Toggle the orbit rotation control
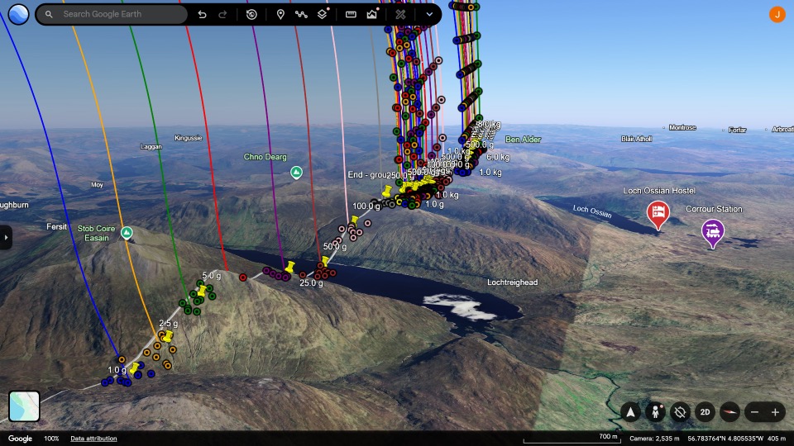This screenshot has height=446, width=794. (x=680, y=412)
